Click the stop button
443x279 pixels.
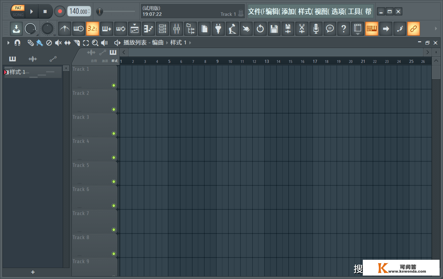pos(45,11)
